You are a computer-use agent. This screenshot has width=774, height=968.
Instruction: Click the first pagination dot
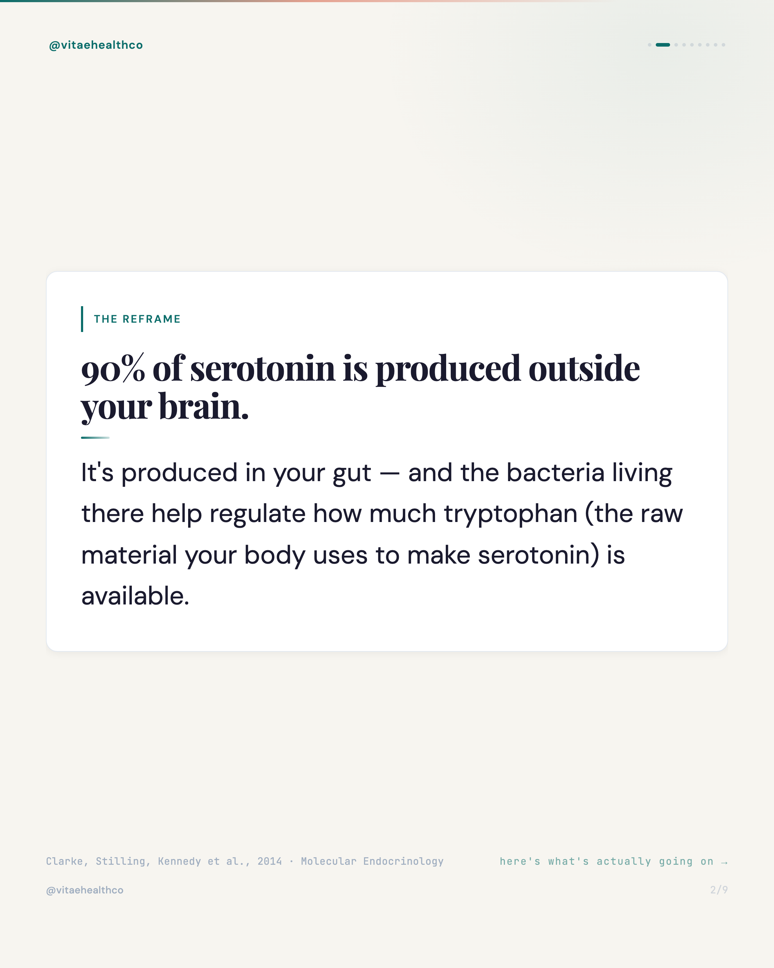650,45
